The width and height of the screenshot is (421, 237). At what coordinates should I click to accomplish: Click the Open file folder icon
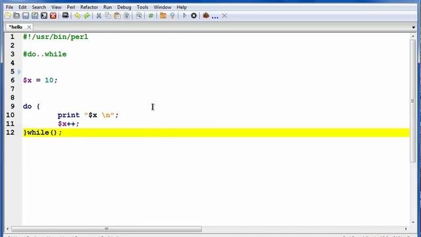tap(16, 16)
